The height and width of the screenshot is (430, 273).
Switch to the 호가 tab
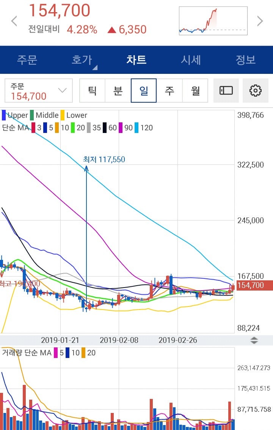coord(82,60)
